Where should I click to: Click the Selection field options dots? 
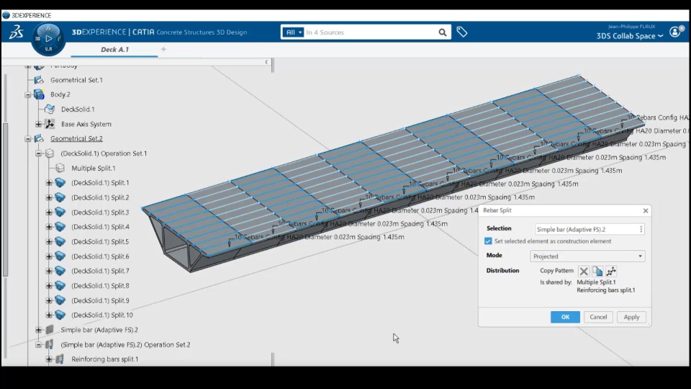(641, 229)
